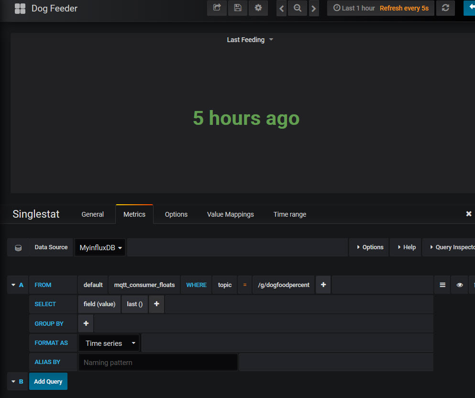475x398 pixels.
Task: Open the Last Feeding panel title dropdown
Action: pos(250,40)
